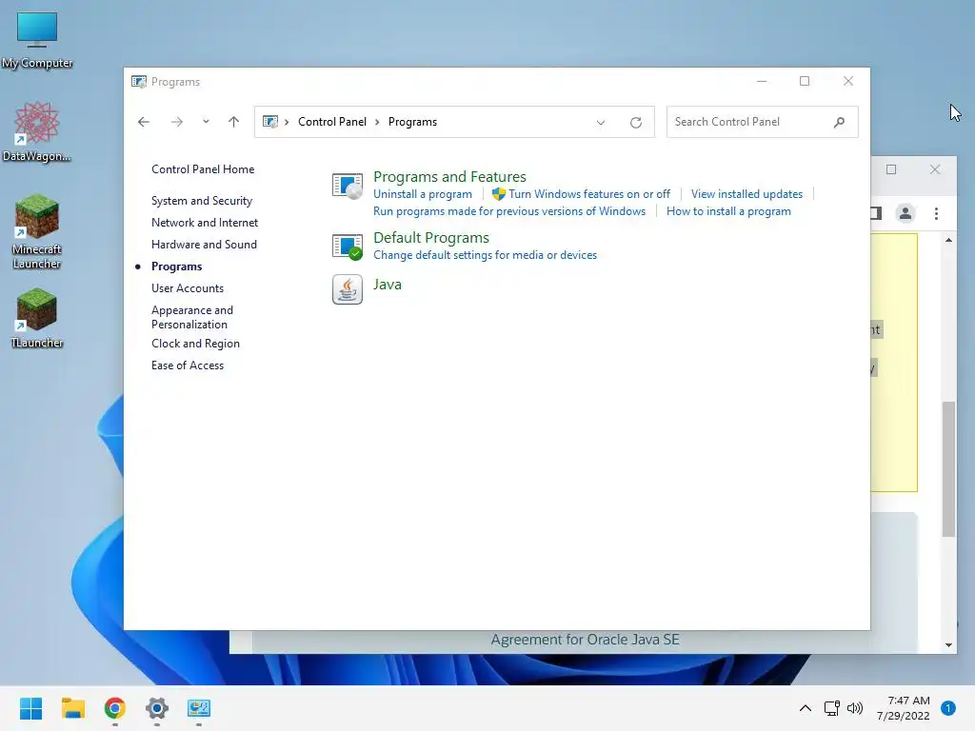Click Turn Windows features on or off
The height and width of the screenshot is (731, 975).
[589, 194]
